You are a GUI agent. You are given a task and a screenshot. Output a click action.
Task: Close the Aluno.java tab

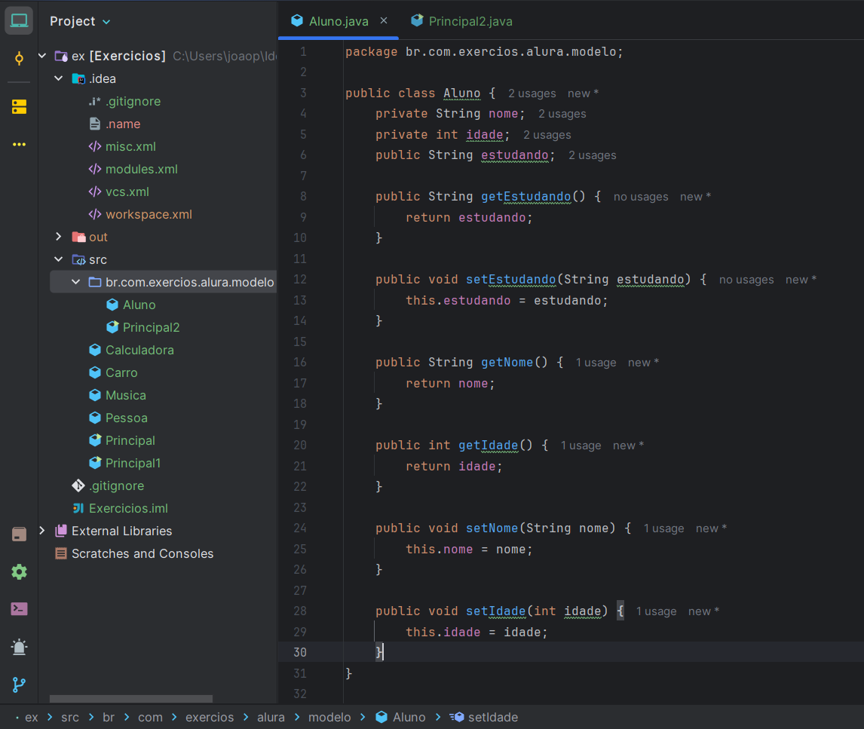coord(384,21)
